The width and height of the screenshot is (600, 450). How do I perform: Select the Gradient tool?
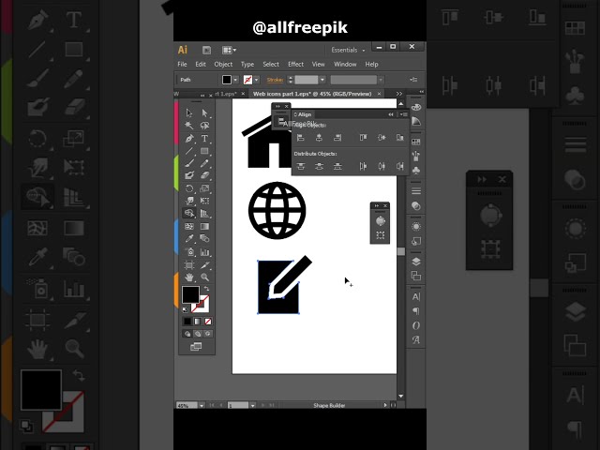tap(204, 227)
